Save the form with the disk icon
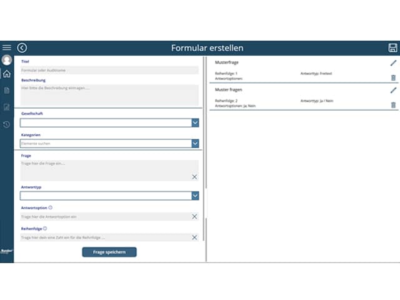The height and width of the screenshot is (300, 400). point(392,48)
